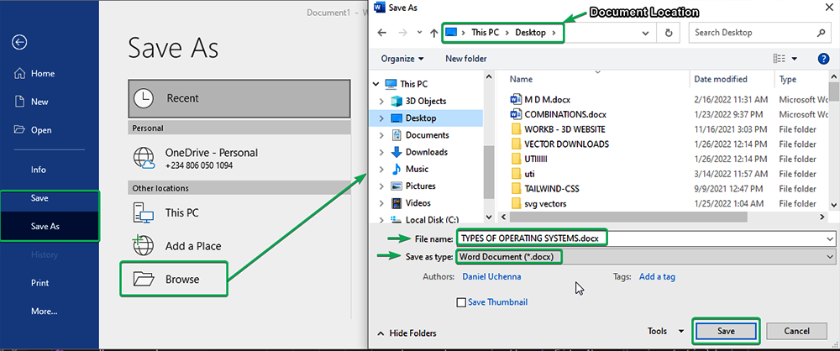
Task: Expand the 3D Objects tree node
Action: (381, 102)
